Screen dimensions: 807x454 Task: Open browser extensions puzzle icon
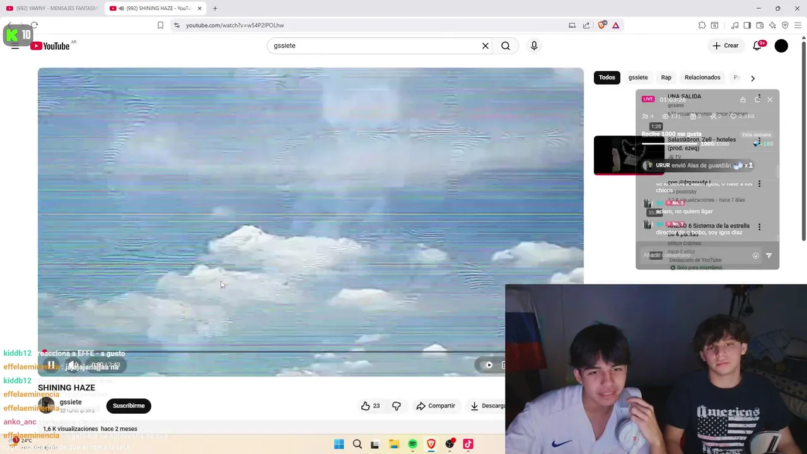click(702, 25)
